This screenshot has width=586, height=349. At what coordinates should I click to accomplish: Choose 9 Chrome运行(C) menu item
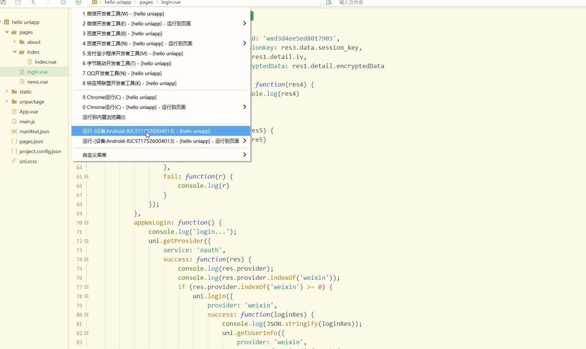(x=161, y=97)
